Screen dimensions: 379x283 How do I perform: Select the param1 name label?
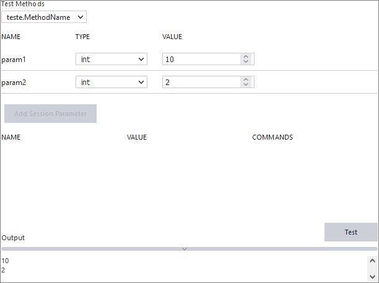click(14, 60)
